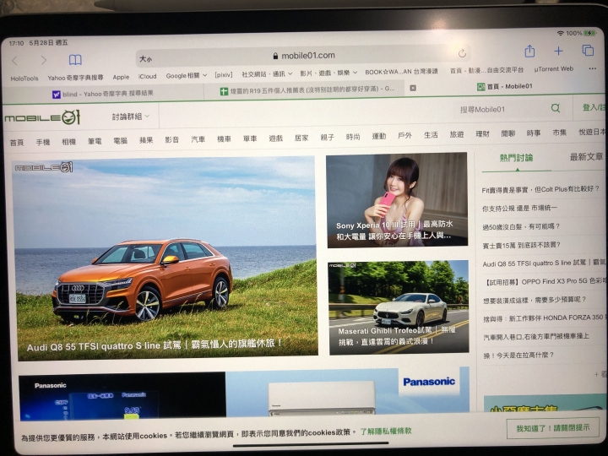Open the 市集 nav category
Image resolution: width=608 pixels, height=456 pixels.
559,133
